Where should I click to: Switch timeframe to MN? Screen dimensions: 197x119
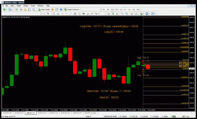(138, 9)
